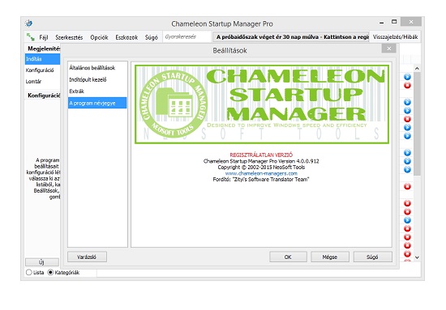Click the green arrows icon beside Fájl
446x310 pixels.
30,37
